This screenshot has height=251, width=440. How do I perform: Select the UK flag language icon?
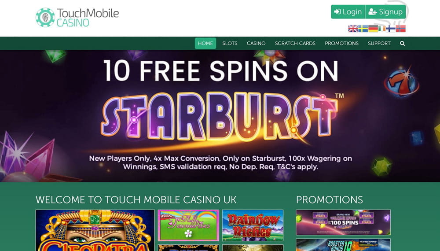point(353,28)
